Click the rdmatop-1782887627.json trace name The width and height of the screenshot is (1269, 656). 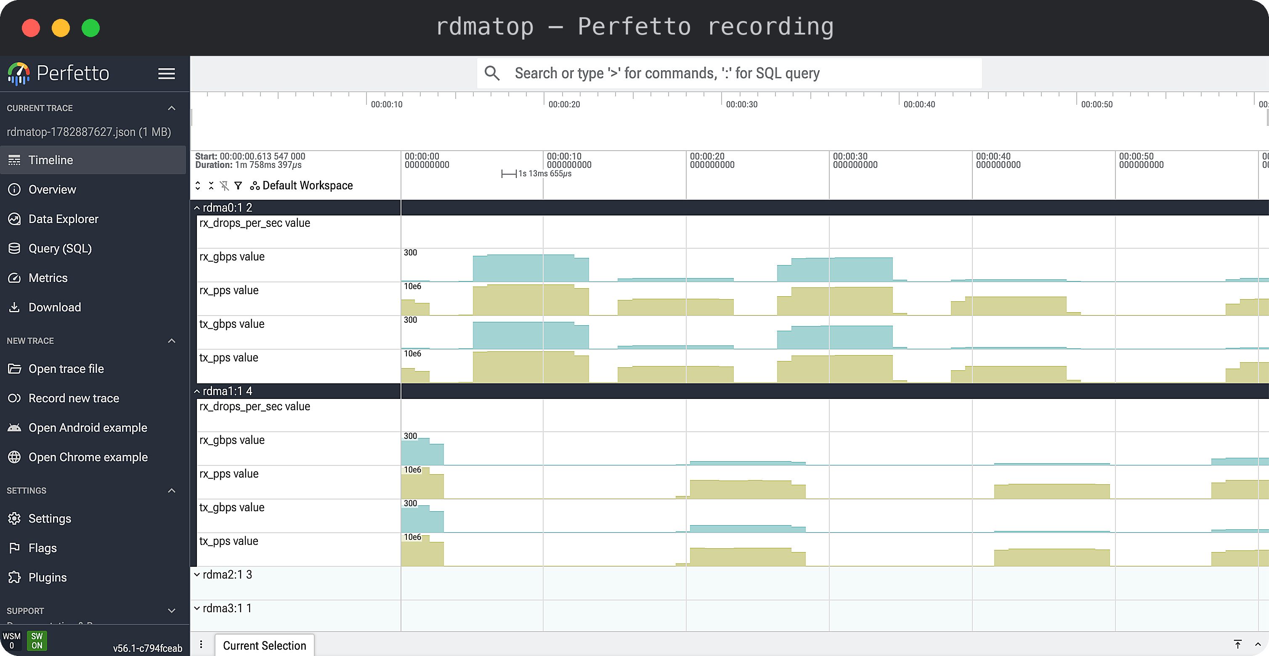pos(89,132)
